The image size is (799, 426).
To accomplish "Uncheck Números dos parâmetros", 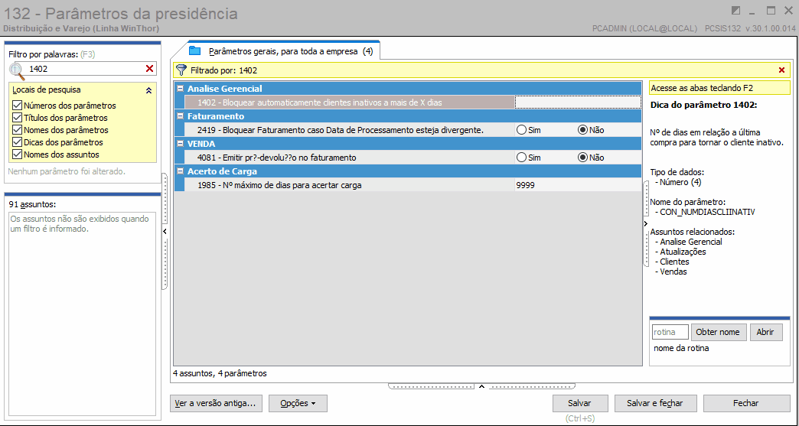I will coord(18,106).
